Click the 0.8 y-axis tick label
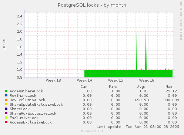The image size is (184, 135). pyautogui.click(x=20, y=77)
